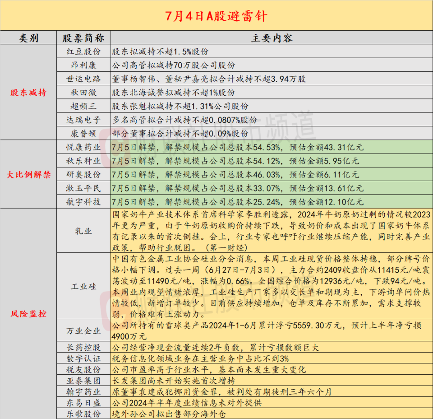Click the title 7月4日A股避雷针

coord(216,16)
